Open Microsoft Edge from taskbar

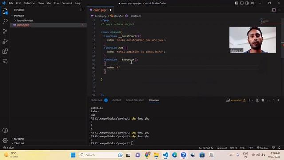click(174, 155)
